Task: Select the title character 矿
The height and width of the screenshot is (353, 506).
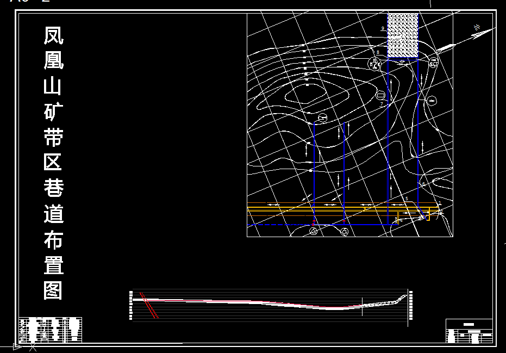Action: 54,112
